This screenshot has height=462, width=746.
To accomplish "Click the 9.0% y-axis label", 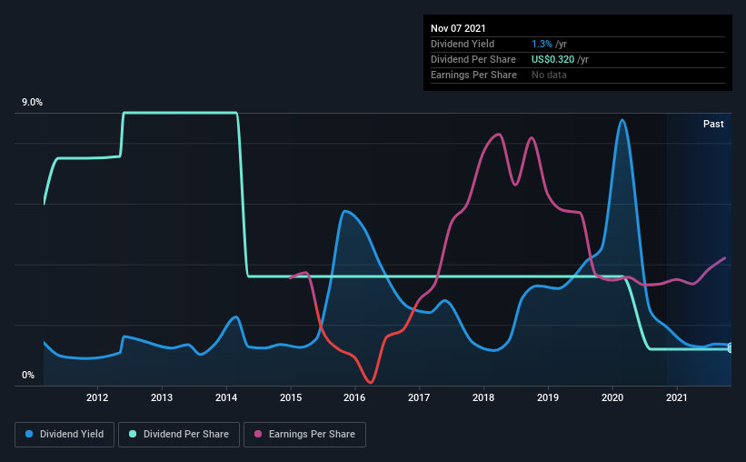I will (32, 103).
